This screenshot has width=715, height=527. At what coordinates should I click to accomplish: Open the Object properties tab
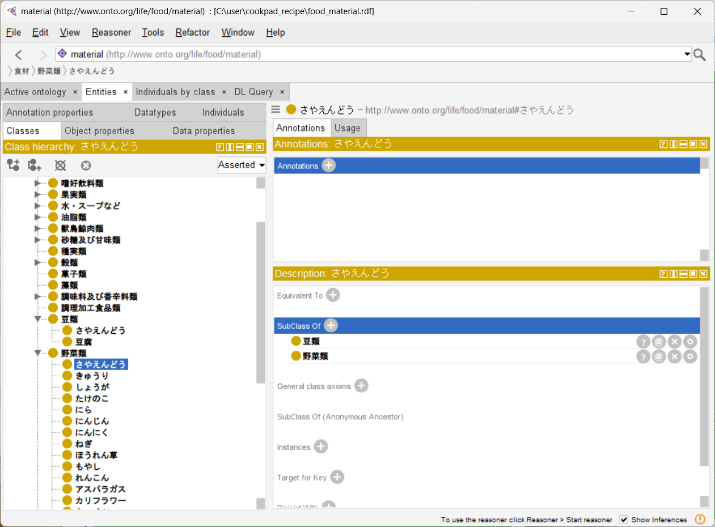pos(99,131)
